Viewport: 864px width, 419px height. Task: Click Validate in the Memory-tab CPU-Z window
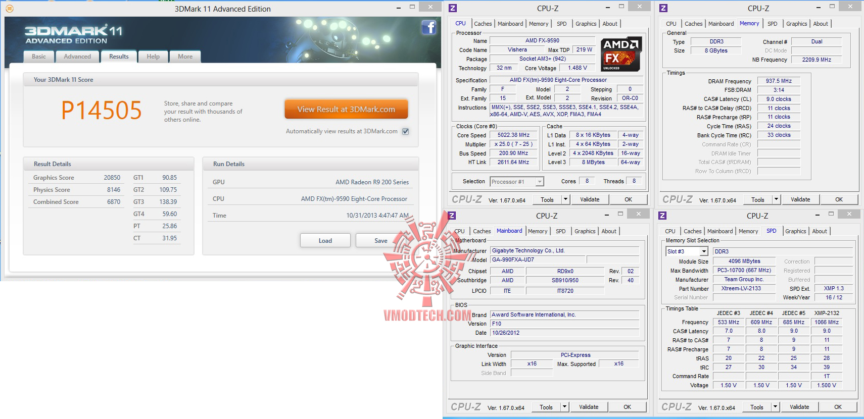click(800, 199)
